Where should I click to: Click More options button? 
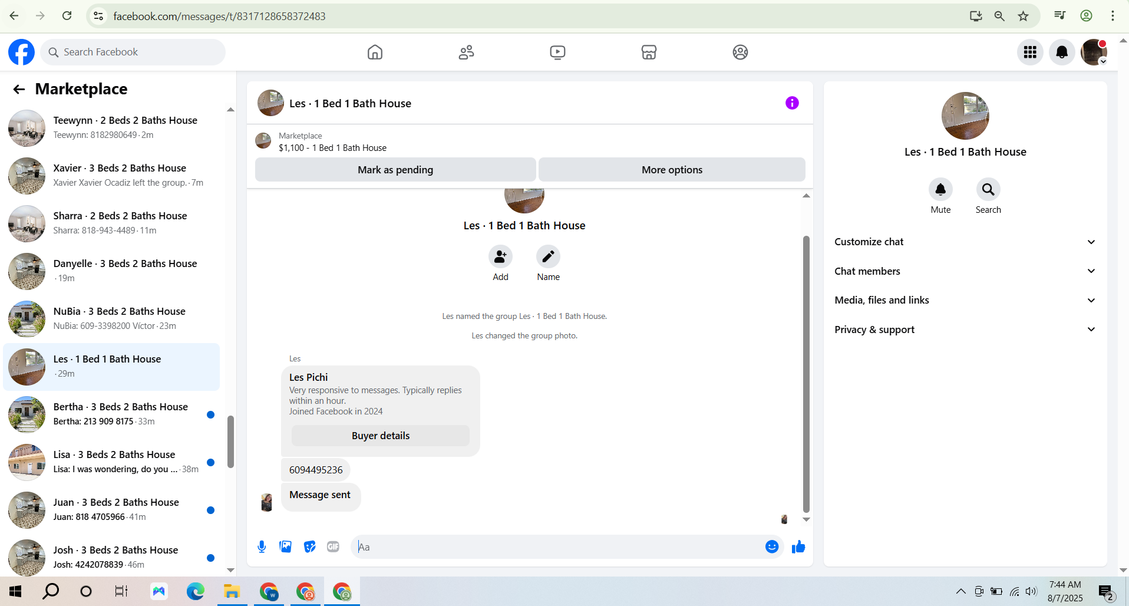[672, 170]
